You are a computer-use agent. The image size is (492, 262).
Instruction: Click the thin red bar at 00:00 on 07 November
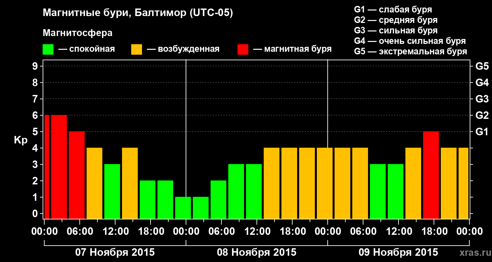(47, 167)
